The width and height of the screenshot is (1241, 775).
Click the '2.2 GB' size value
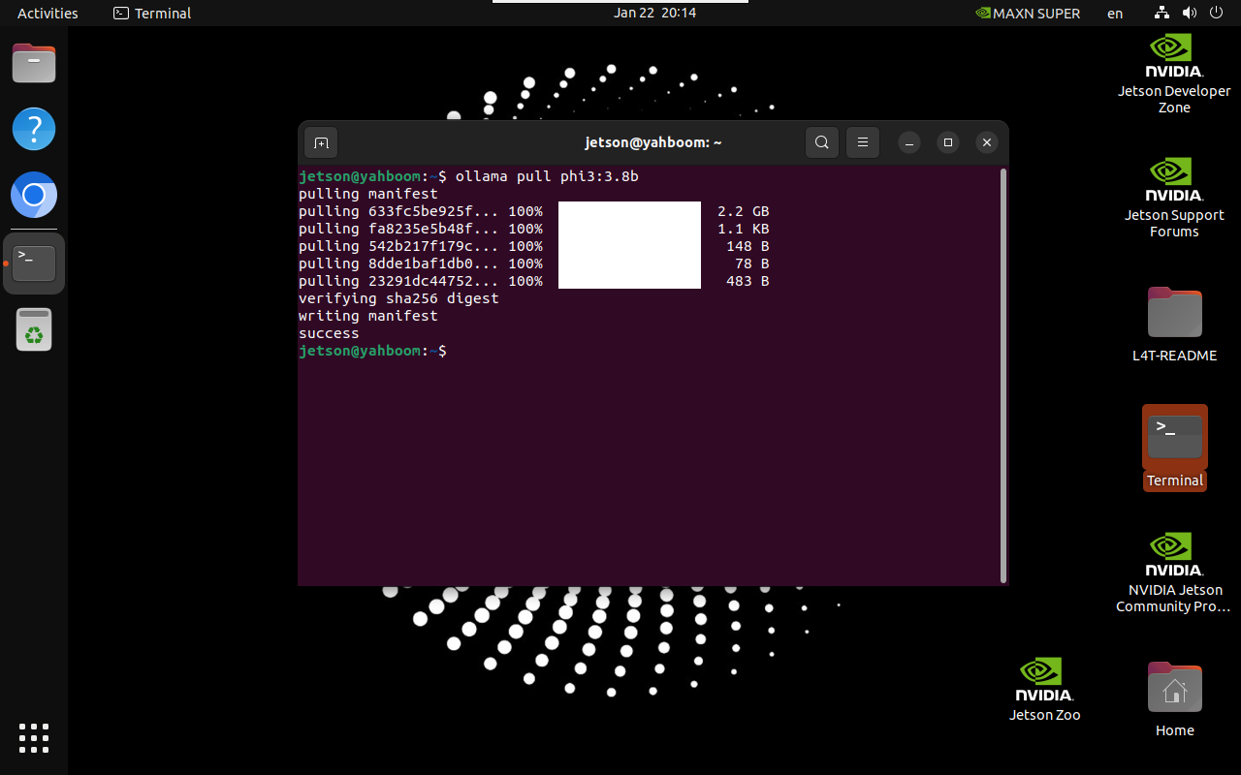click(744, 211)
